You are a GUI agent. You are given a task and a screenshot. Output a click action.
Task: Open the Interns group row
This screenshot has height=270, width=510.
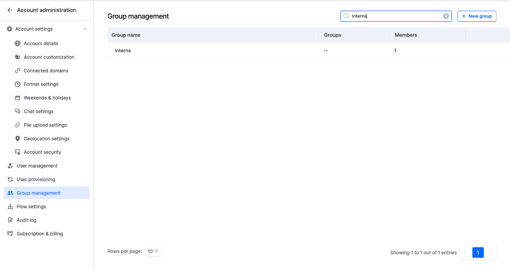pyautogui.click(x=309, y=51)
